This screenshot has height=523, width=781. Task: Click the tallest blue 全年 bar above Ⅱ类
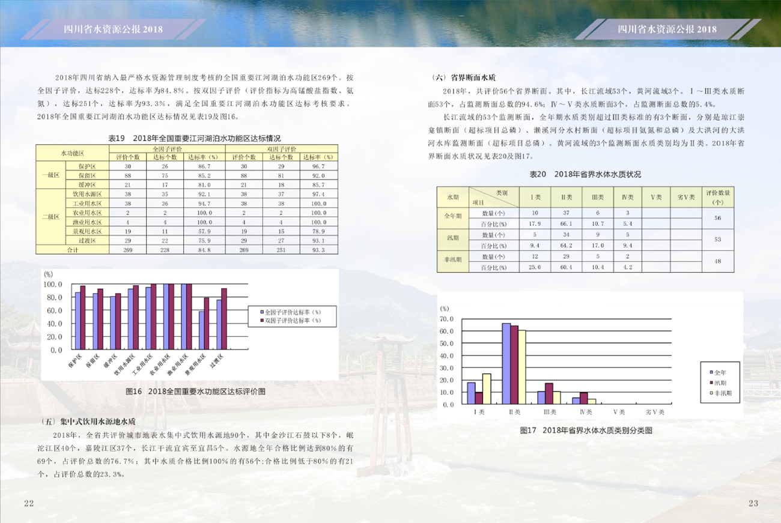pyautogui.click(x=506, y=364)
